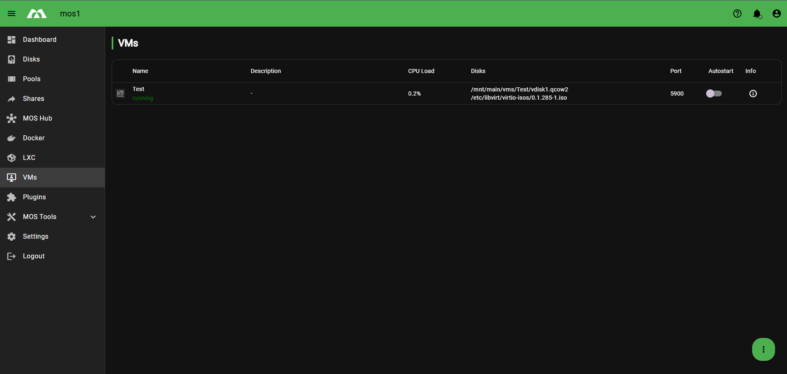Image resolution: width=787 pixels, height=374 pixels.
Task: Collapse the left navigation sidebar
Action: (11, 14)
